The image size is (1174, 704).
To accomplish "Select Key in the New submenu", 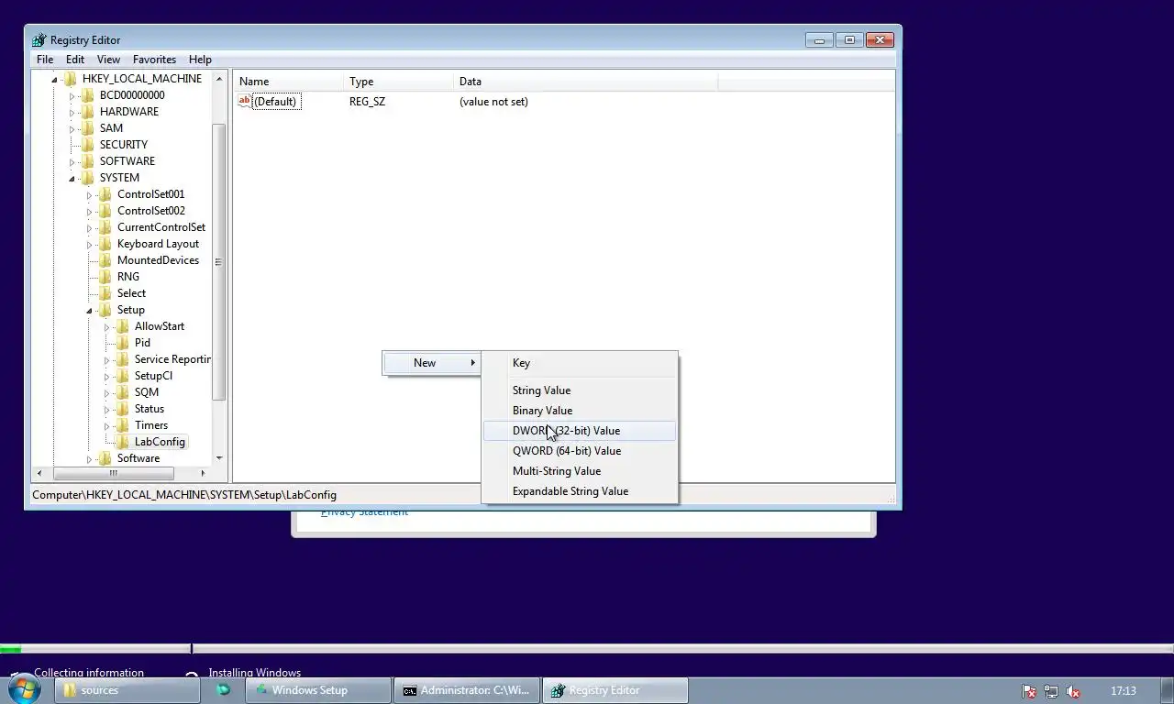I will (x=580, y=363).
